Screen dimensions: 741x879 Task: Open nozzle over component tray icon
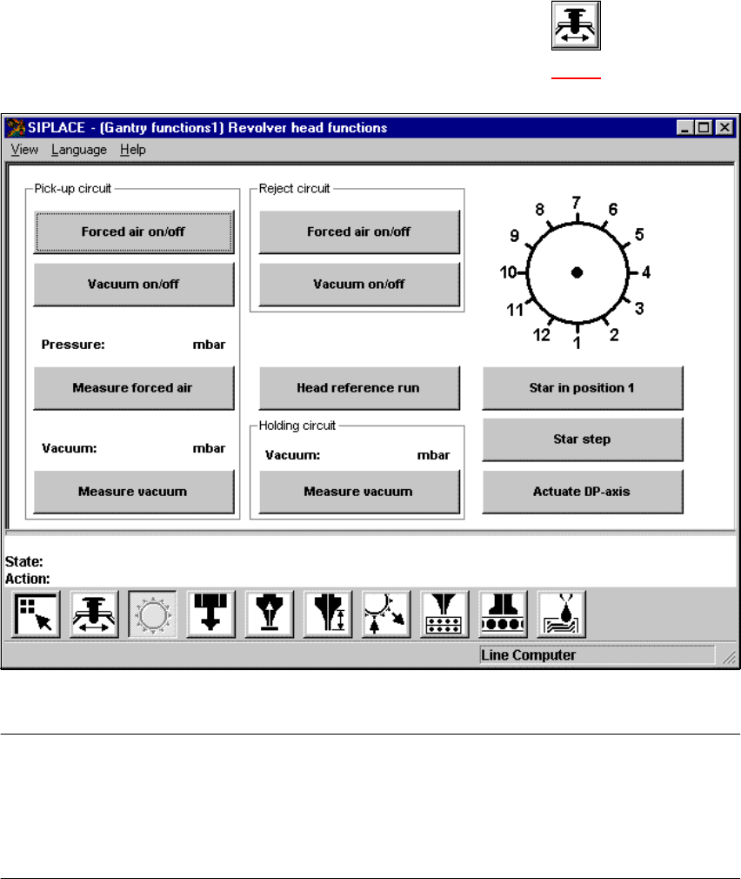[x=444, y=614]
